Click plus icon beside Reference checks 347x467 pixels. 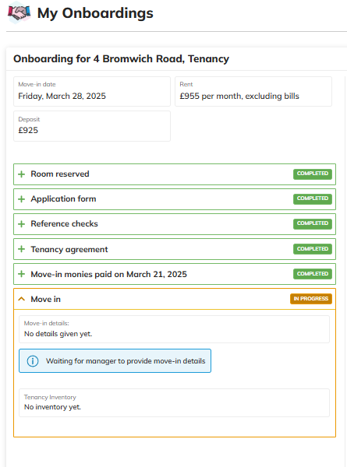22,224
